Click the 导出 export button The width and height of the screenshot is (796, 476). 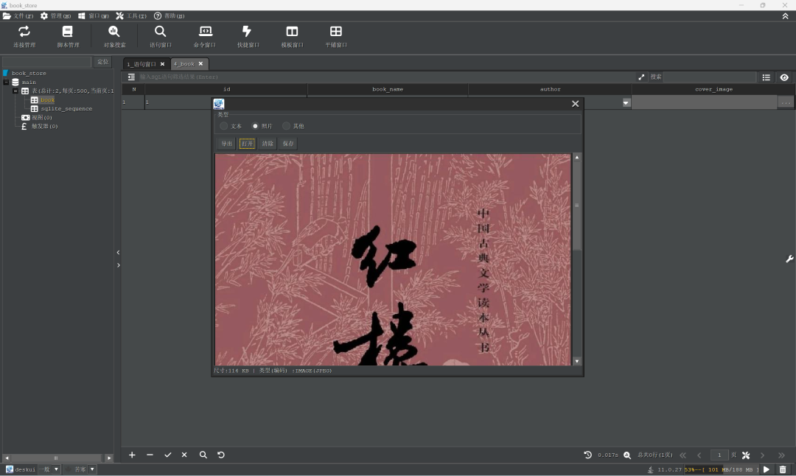click(226, 144)
